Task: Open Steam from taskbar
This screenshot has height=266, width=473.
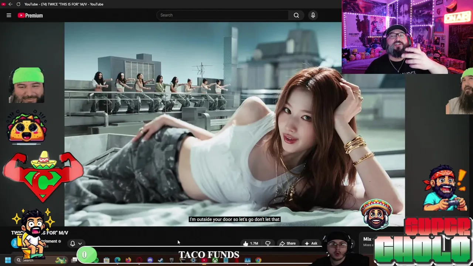Action: [x=160, y=260]
